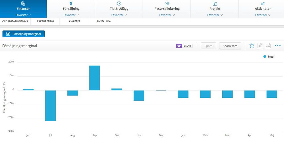
Task: Expand Favoriter dropdown under Försäljning
Action: point(71,15)
